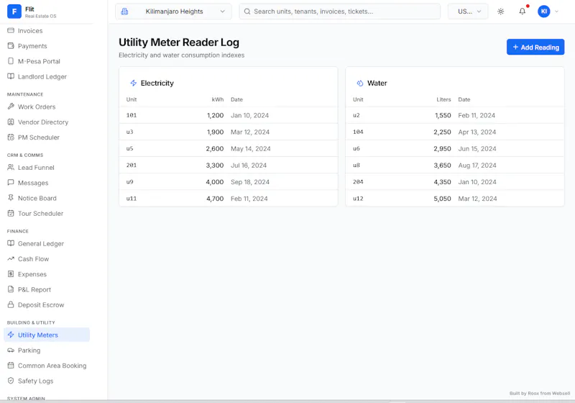Click the Notice Board pin icon
The width and height of the screenshot is (575, 403).
(11, 198)
